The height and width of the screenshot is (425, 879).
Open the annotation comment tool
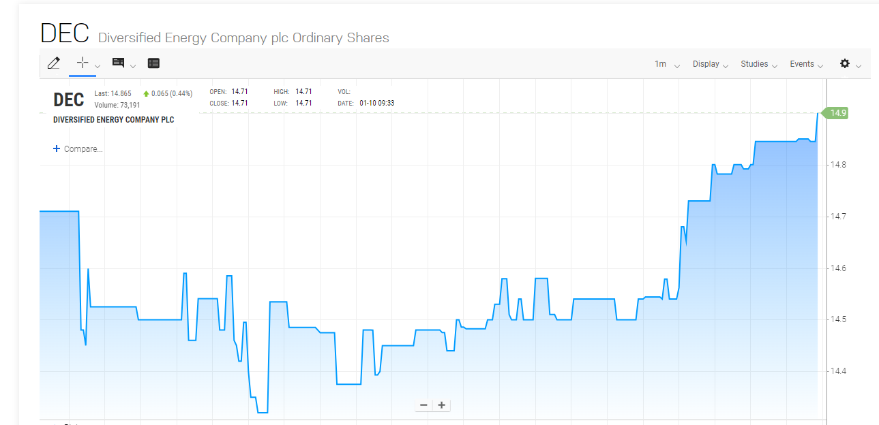coord(118,63)
